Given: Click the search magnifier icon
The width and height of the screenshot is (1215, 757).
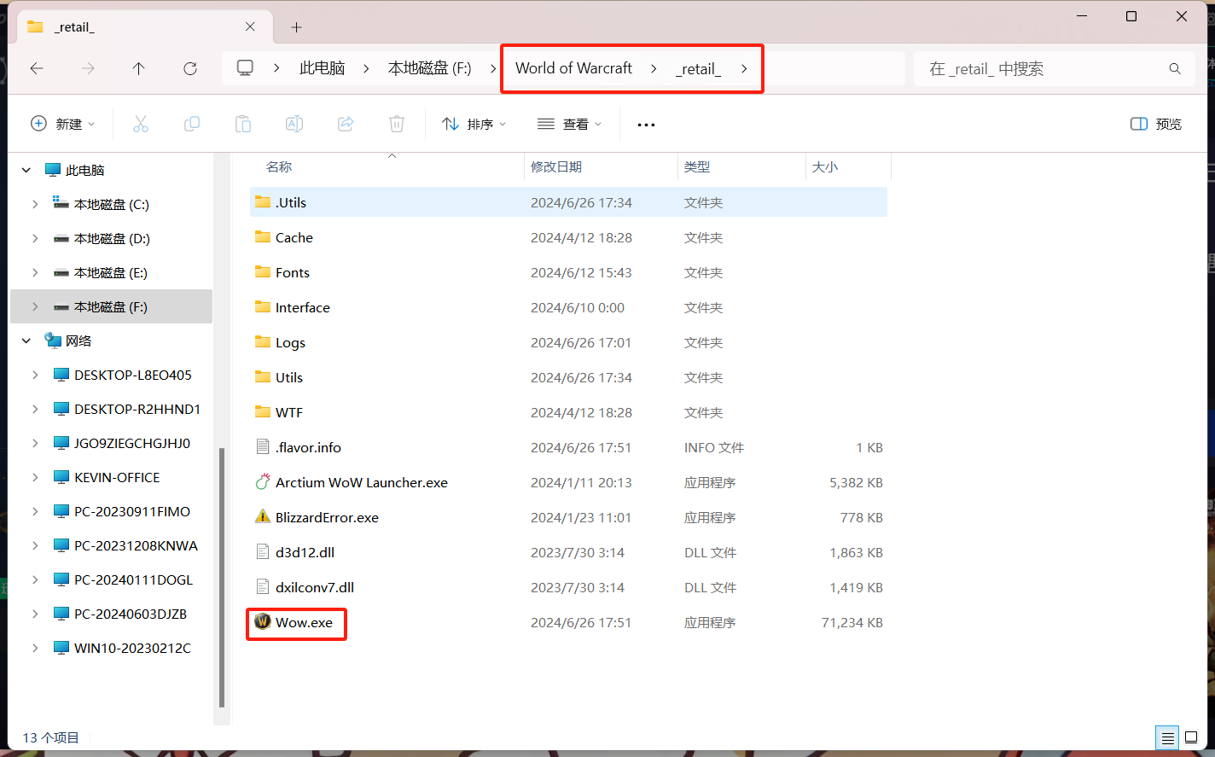Looking at the screenshot, I should click(1175, 68).
